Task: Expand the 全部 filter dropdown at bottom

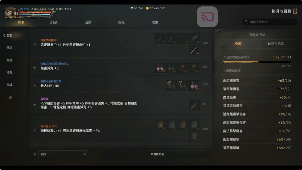Action: coord(63,154)
